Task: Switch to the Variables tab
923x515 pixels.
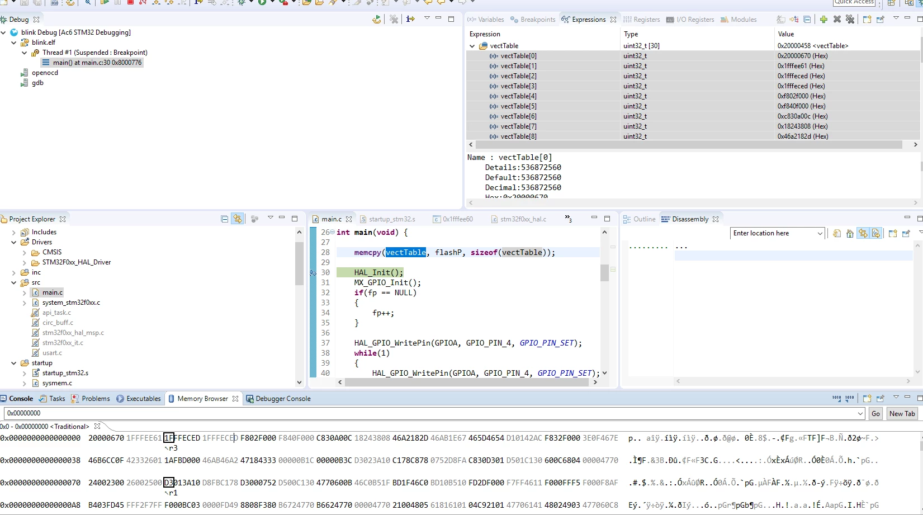Action: [486, 19]
